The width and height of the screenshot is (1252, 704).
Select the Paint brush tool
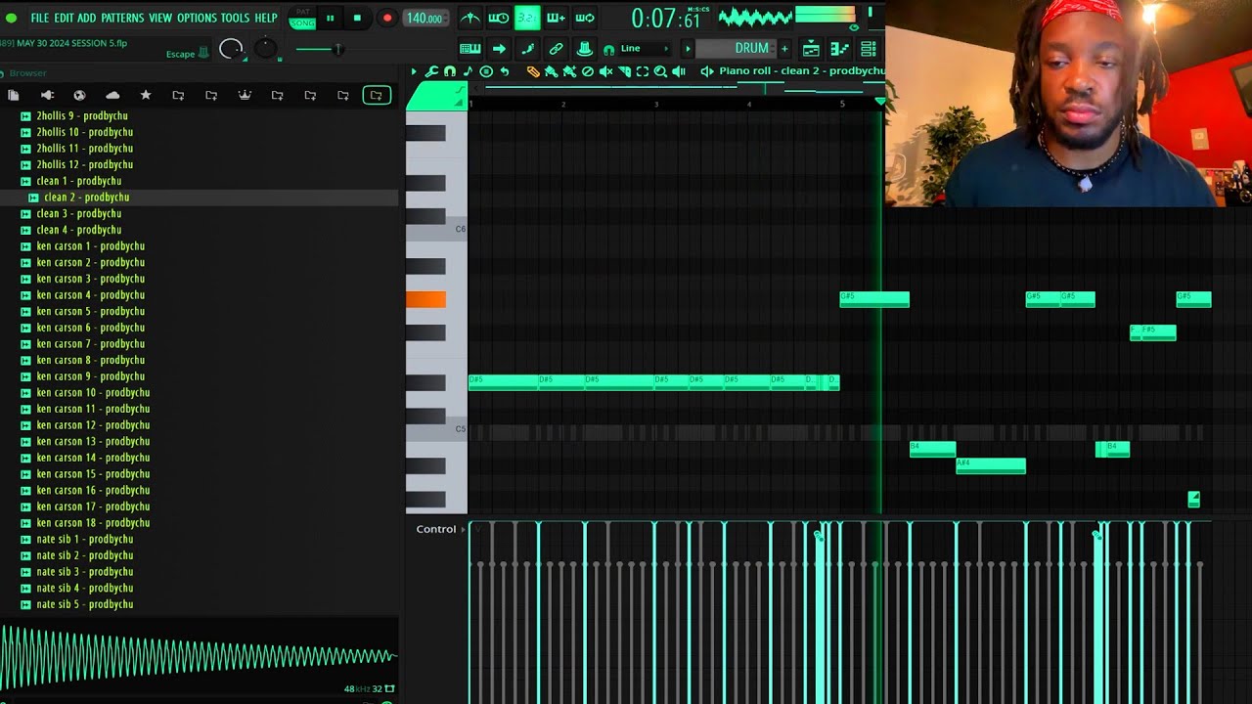551,71
